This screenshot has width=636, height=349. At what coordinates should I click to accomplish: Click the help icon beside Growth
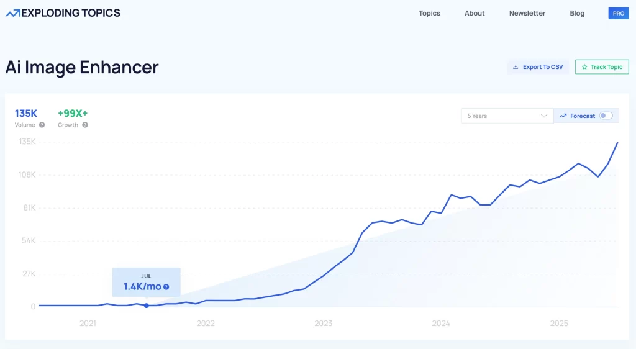tap(85, 125)
